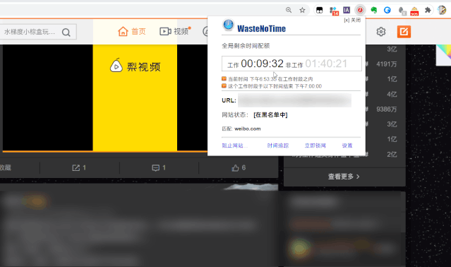Open the Chrome extensions puzzle menu
Screen dimensions: 451x267
428,10
